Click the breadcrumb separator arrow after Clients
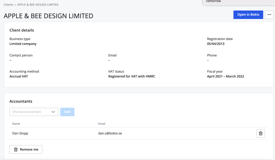 [x=15, y=5]
